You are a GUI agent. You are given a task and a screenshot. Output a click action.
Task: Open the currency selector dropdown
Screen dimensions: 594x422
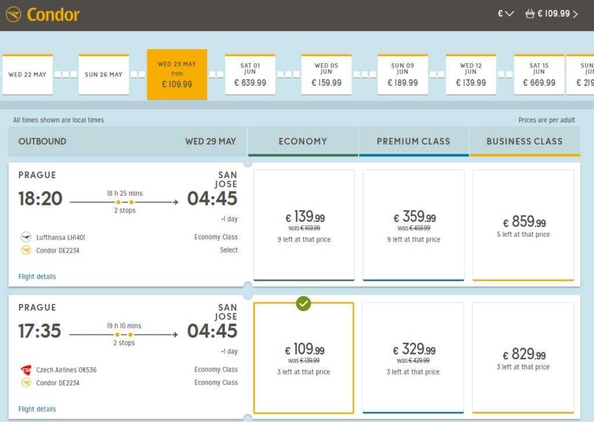505,14
